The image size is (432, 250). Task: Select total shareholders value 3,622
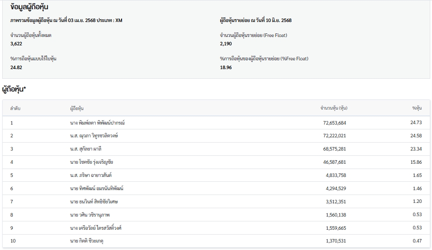pyautogui.click(x=16, y=44)
